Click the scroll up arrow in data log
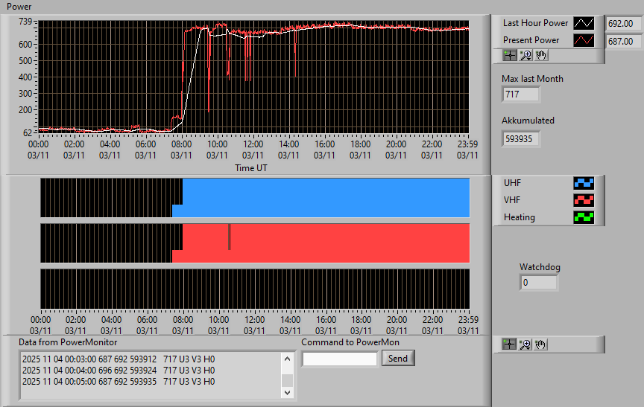The height and width of the screenshot is (407, 644). [287, 359]
